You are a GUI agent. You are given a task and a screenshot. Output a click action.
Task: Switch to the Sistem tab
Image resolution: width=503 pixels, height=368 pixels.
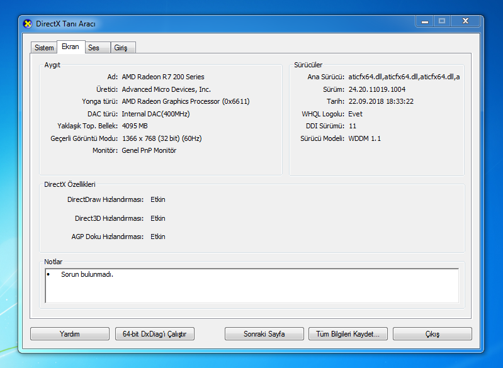tap(44, 48)
